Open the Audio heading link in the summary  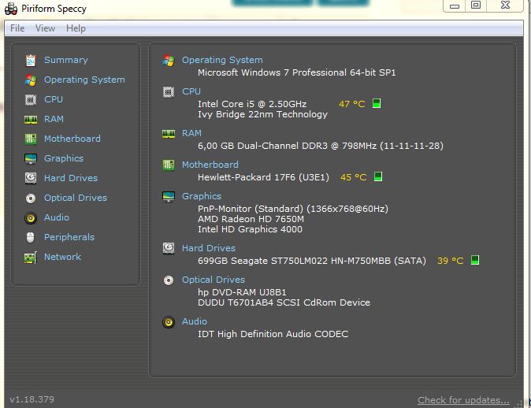(x=195, y=321)
